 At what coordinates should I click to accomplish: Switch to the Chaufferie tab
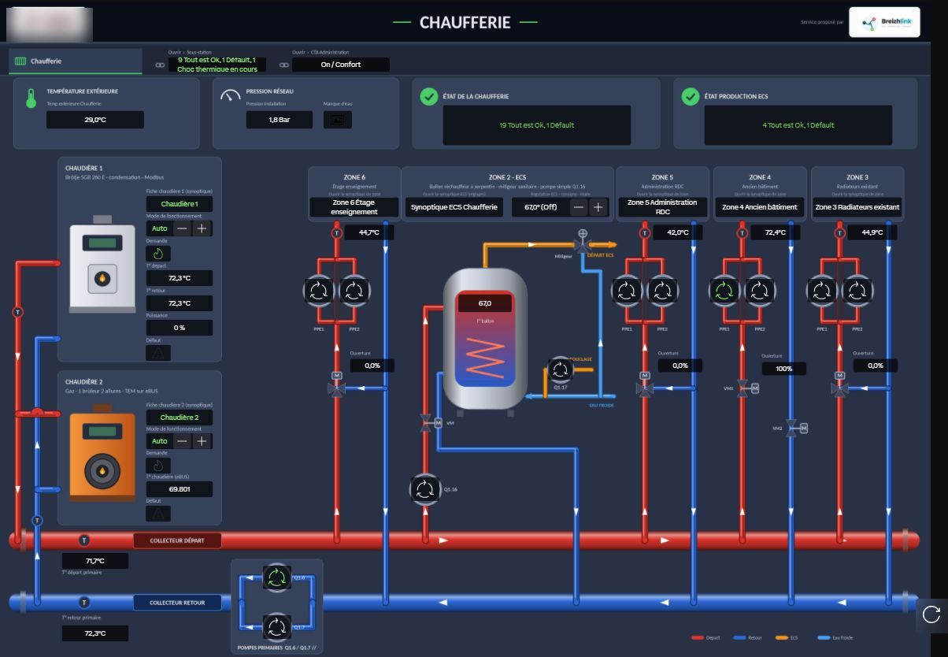(76, 61)
